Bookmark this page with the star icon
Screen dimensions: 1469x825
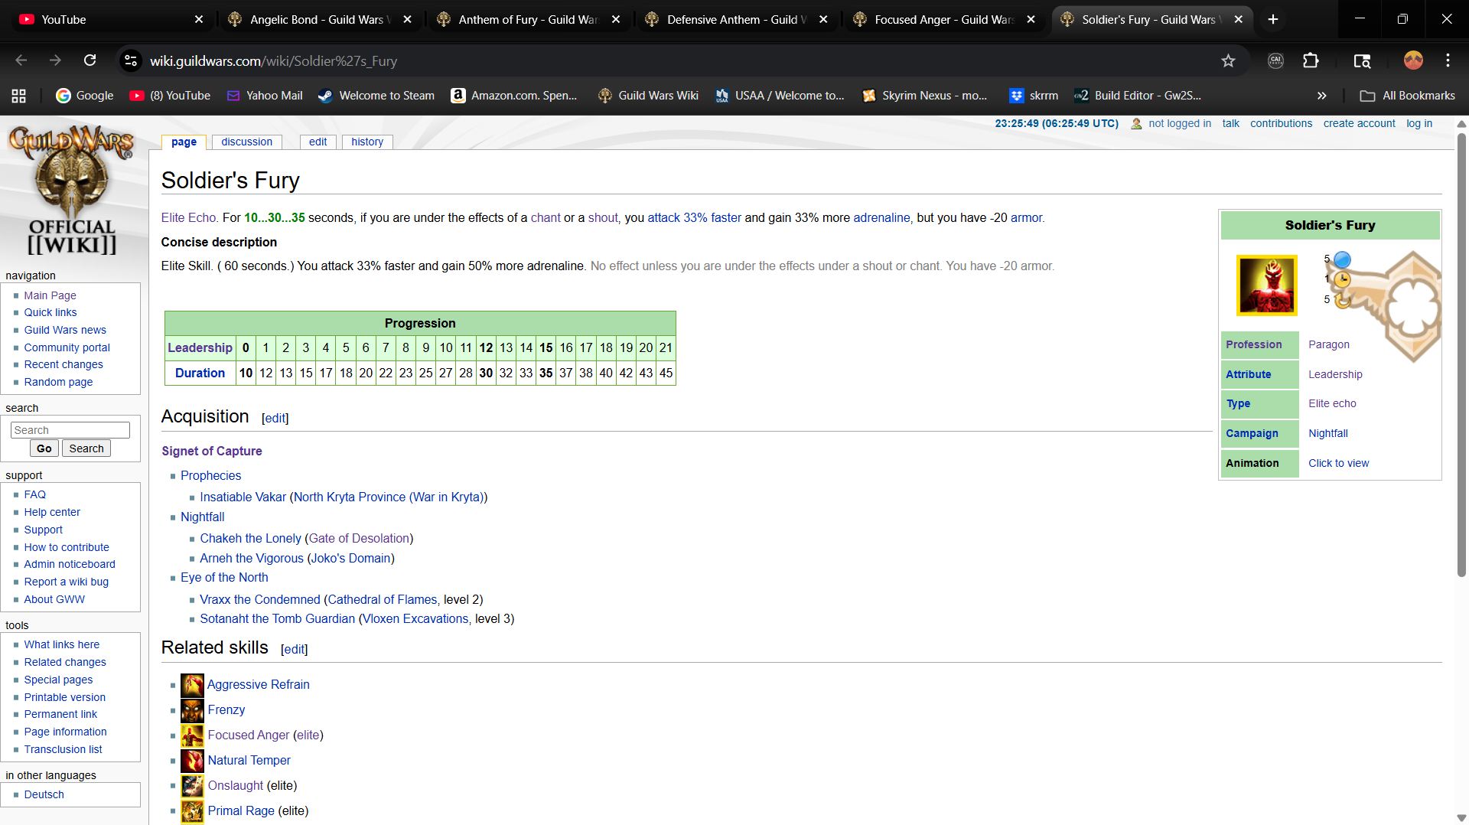pos(1228,61)
